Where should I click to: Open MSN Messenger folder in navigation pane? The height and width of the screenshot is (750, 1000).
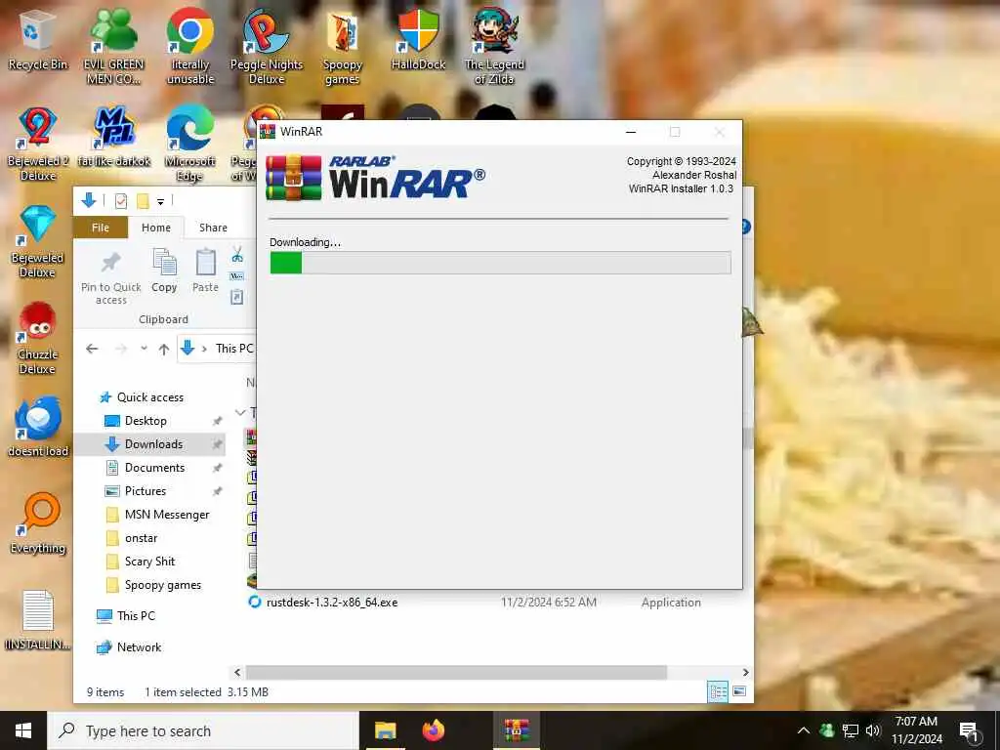(167, 515)
